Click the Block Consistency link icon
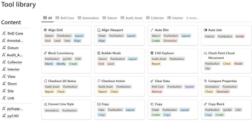Screen dimensions: 252x121 point(45,53)
